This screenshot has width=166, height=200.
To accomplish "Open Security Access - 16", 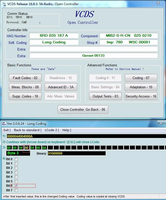I will (141, 96).
